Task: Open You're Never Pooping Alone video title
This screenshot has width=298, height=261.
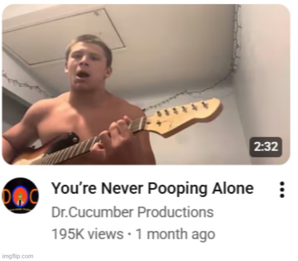Action: point(153,188)
